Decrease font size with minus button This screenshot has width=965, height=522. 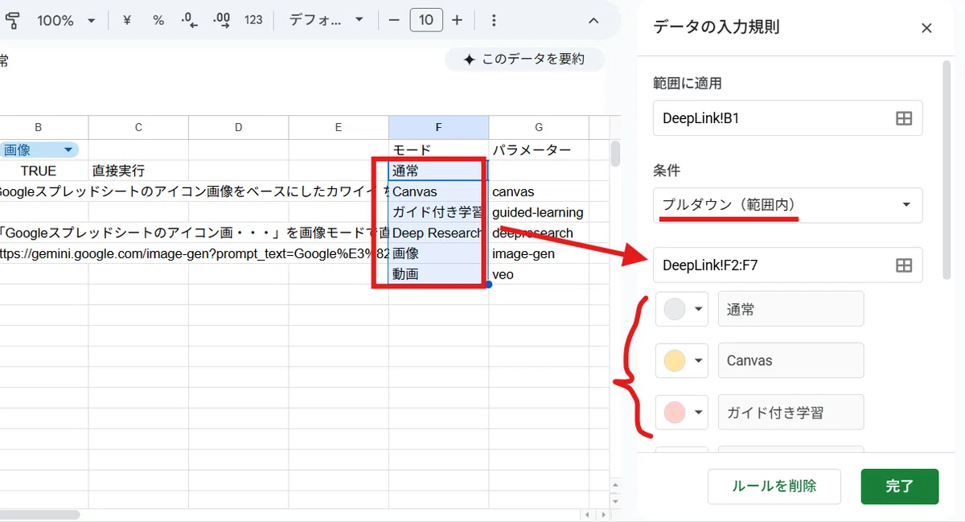click(393, 20)
